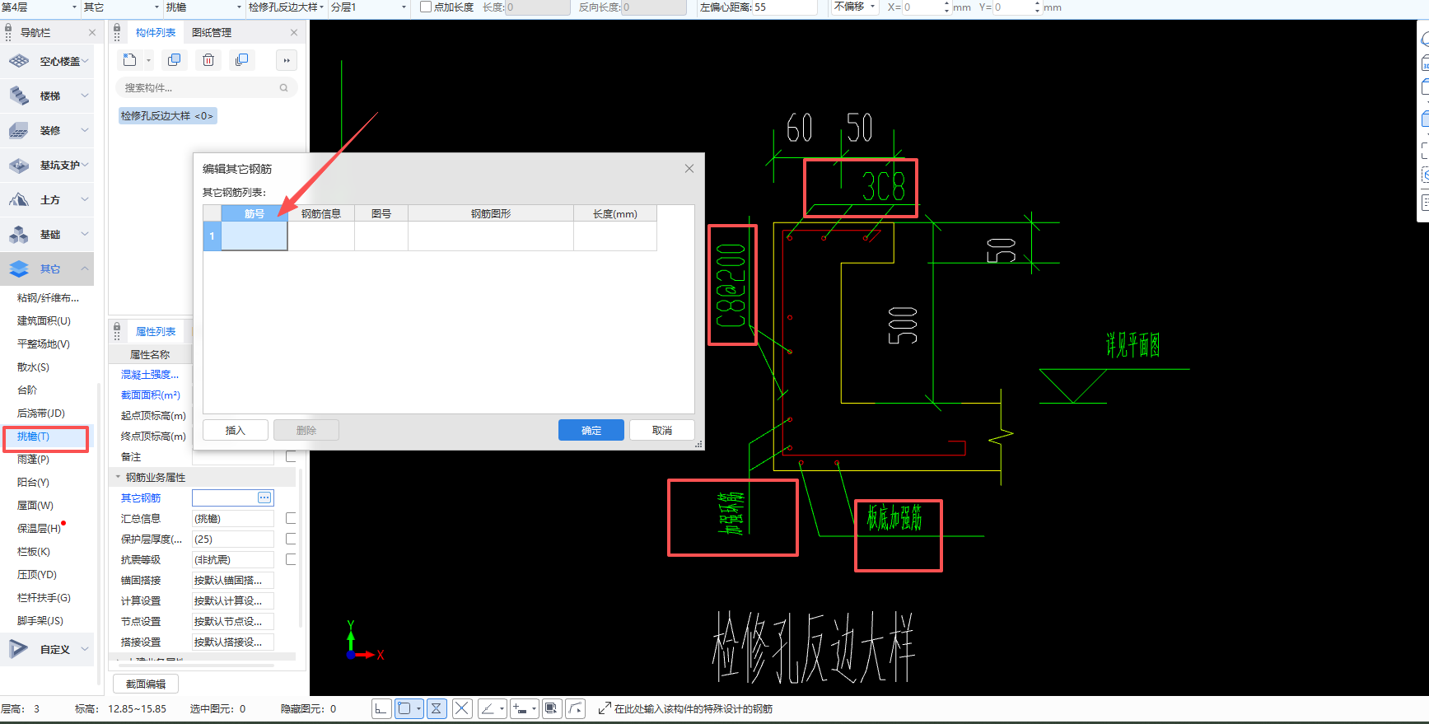The image size is (1429, 724).
Task: Click the hollow floor (空心楼盖) icon
Action: tap(19, 61)
